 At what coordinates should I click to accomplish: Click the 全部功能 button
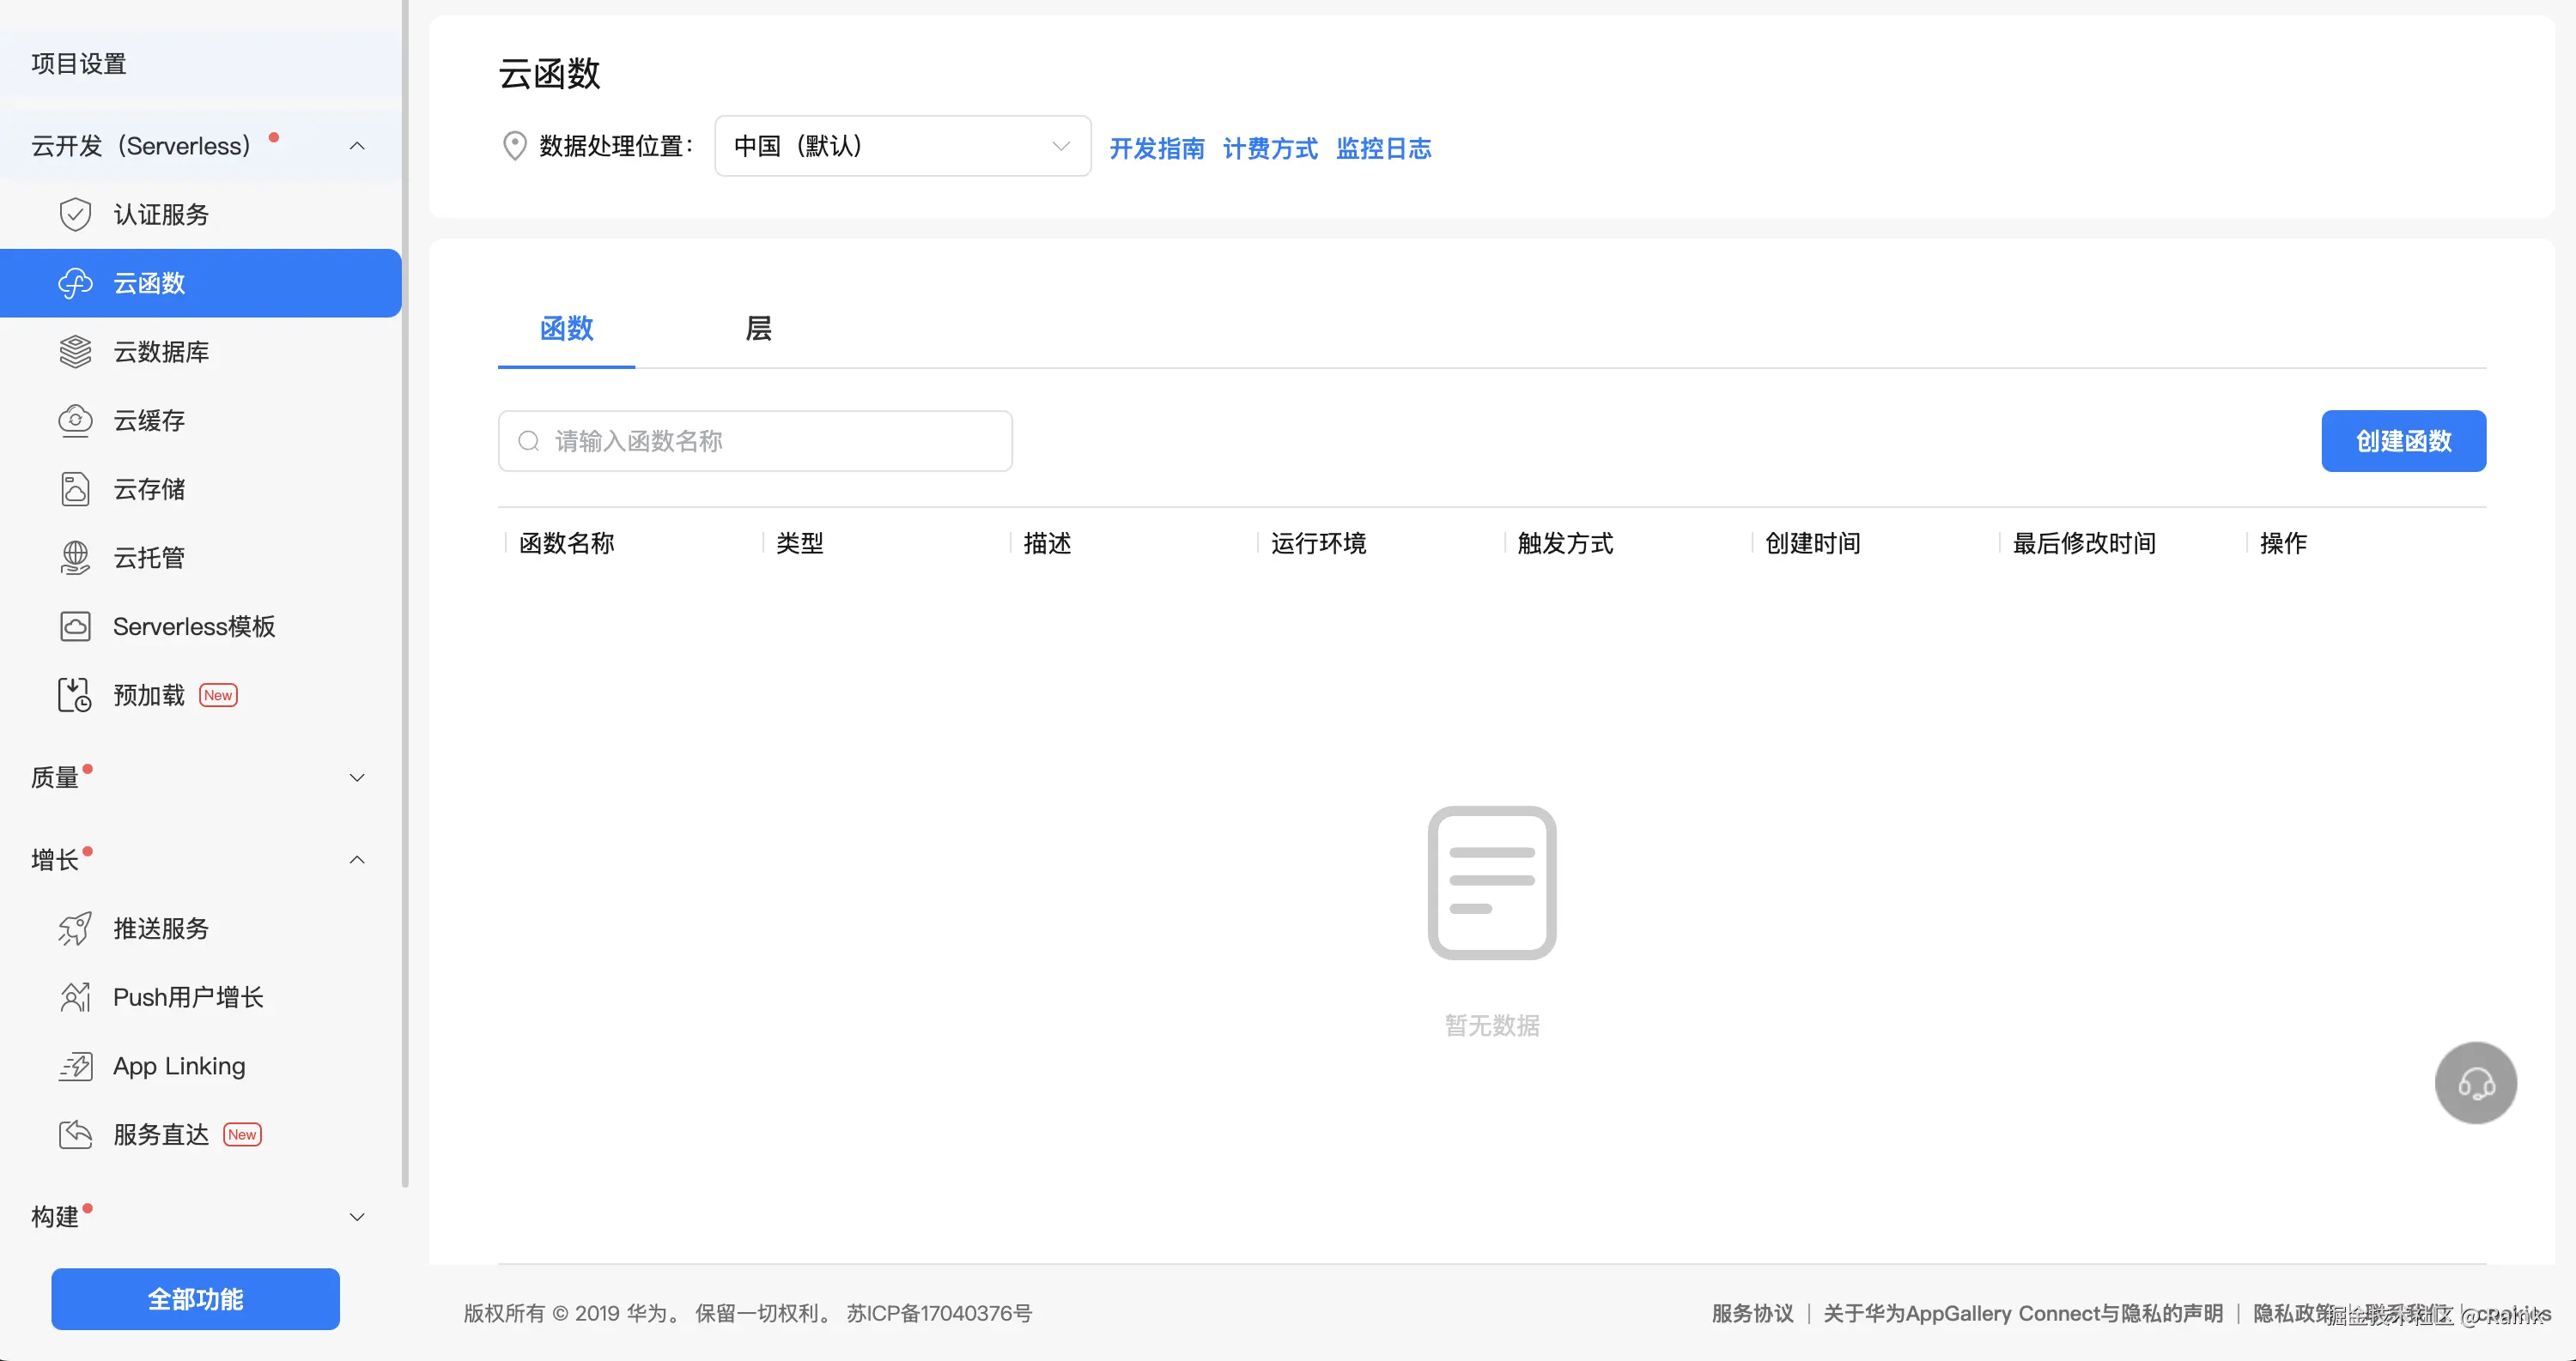[x=195, y=1299]
